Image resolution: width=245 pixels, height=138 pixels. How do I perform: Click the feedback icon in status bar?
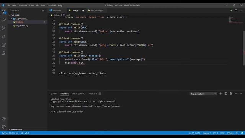237,133
